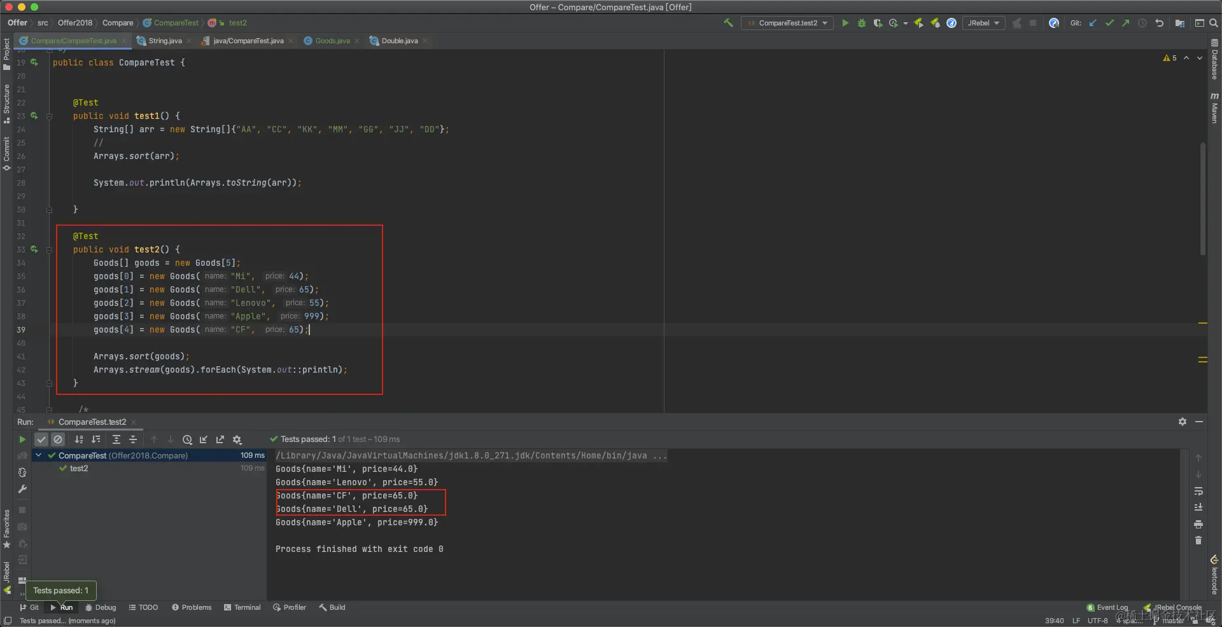
Task: Open the Database side panel
Action: (1214, 59)
